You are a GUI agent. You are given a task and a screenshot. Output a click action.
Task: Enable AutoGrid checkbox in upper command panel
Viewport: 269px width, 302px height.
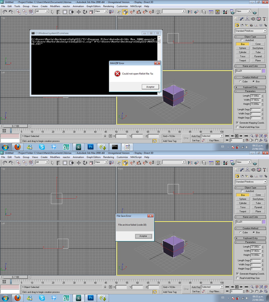click(242, 40)
